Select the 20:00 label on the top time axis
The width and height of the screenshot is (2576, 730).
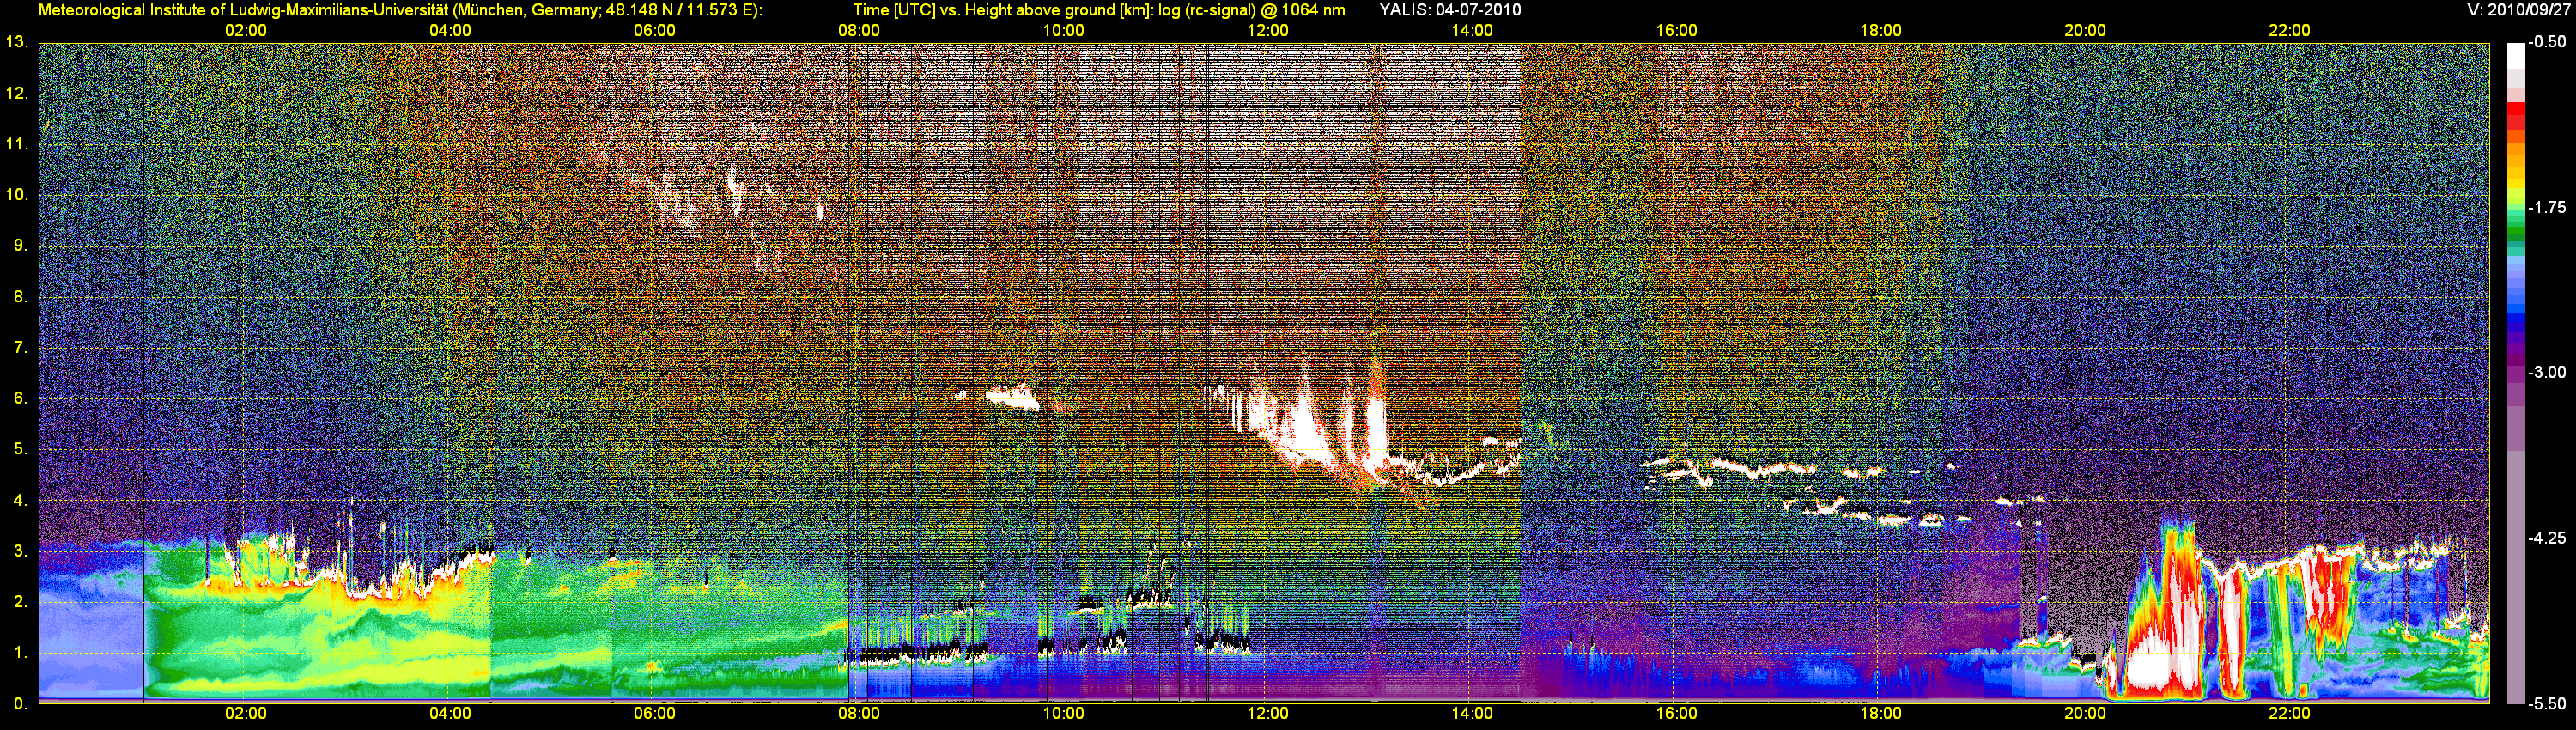tap(2085, 31)
